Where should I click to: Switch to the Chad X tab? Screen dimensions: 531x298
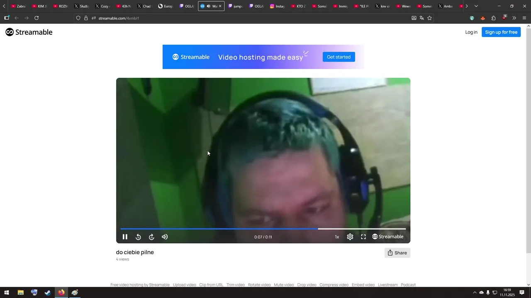[144, 6]
